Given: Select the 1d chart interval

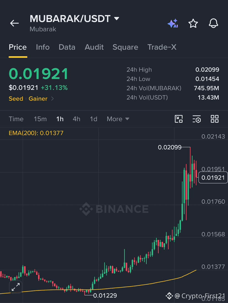Looking at the screenshot, I should pos(93,119).
